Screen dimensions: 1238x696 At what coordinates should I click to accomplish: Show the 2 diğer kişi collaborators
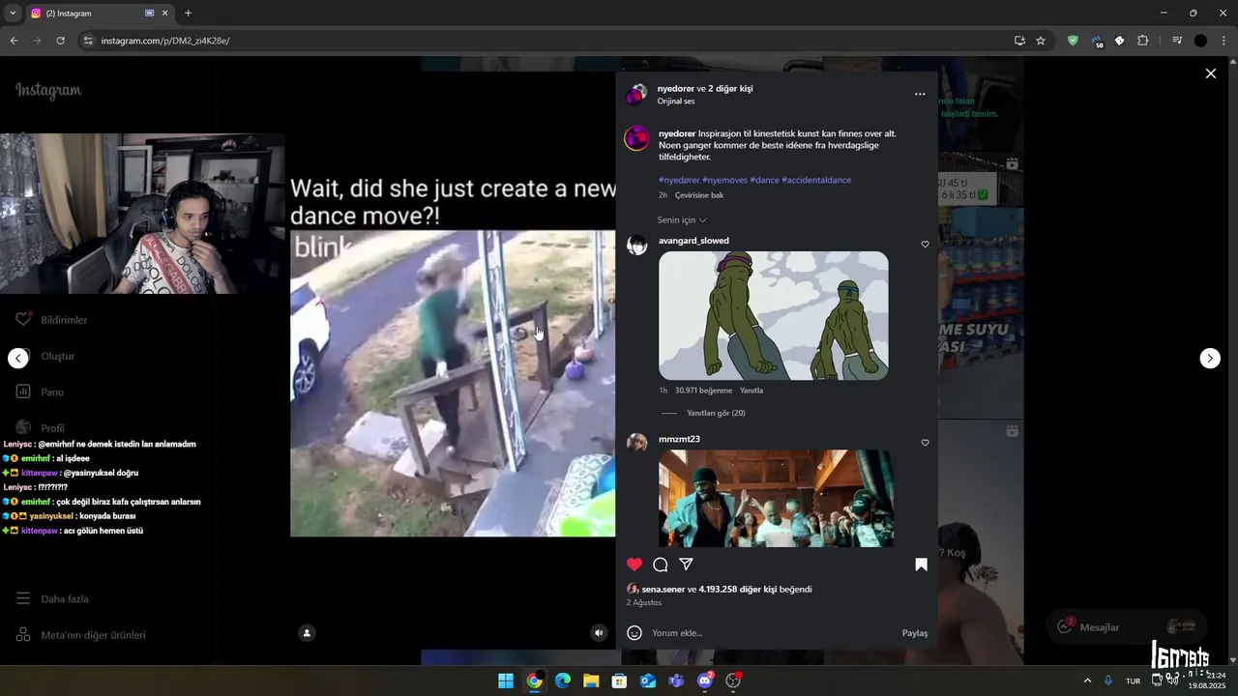coord(730,88)
